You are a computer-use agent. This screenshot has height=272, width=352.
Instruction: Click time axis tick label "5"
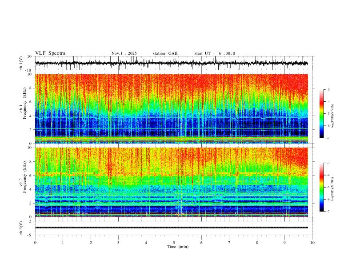(x=174, y=243)
